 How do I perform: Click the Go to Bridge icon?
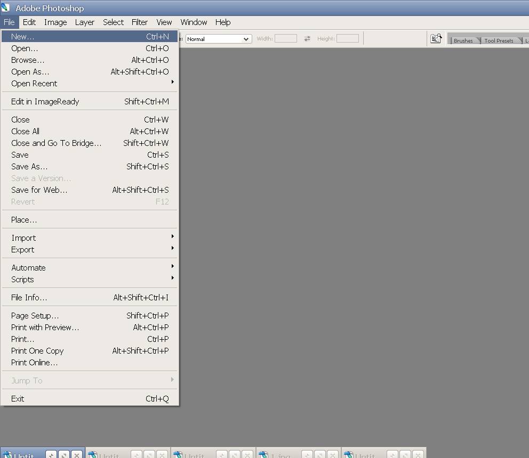tap(436, 38)
